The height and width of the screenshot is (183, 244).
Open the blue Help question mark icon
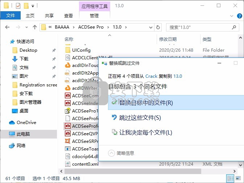point(239,16)
